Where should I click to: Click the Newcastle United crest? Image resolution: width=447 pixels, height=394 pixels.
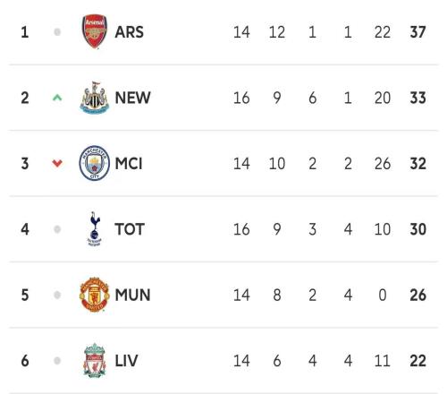click(95, 98)
